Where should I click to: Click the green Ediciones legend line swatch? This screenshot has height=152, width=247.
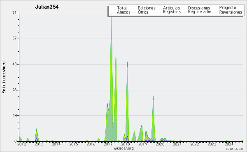133,8
